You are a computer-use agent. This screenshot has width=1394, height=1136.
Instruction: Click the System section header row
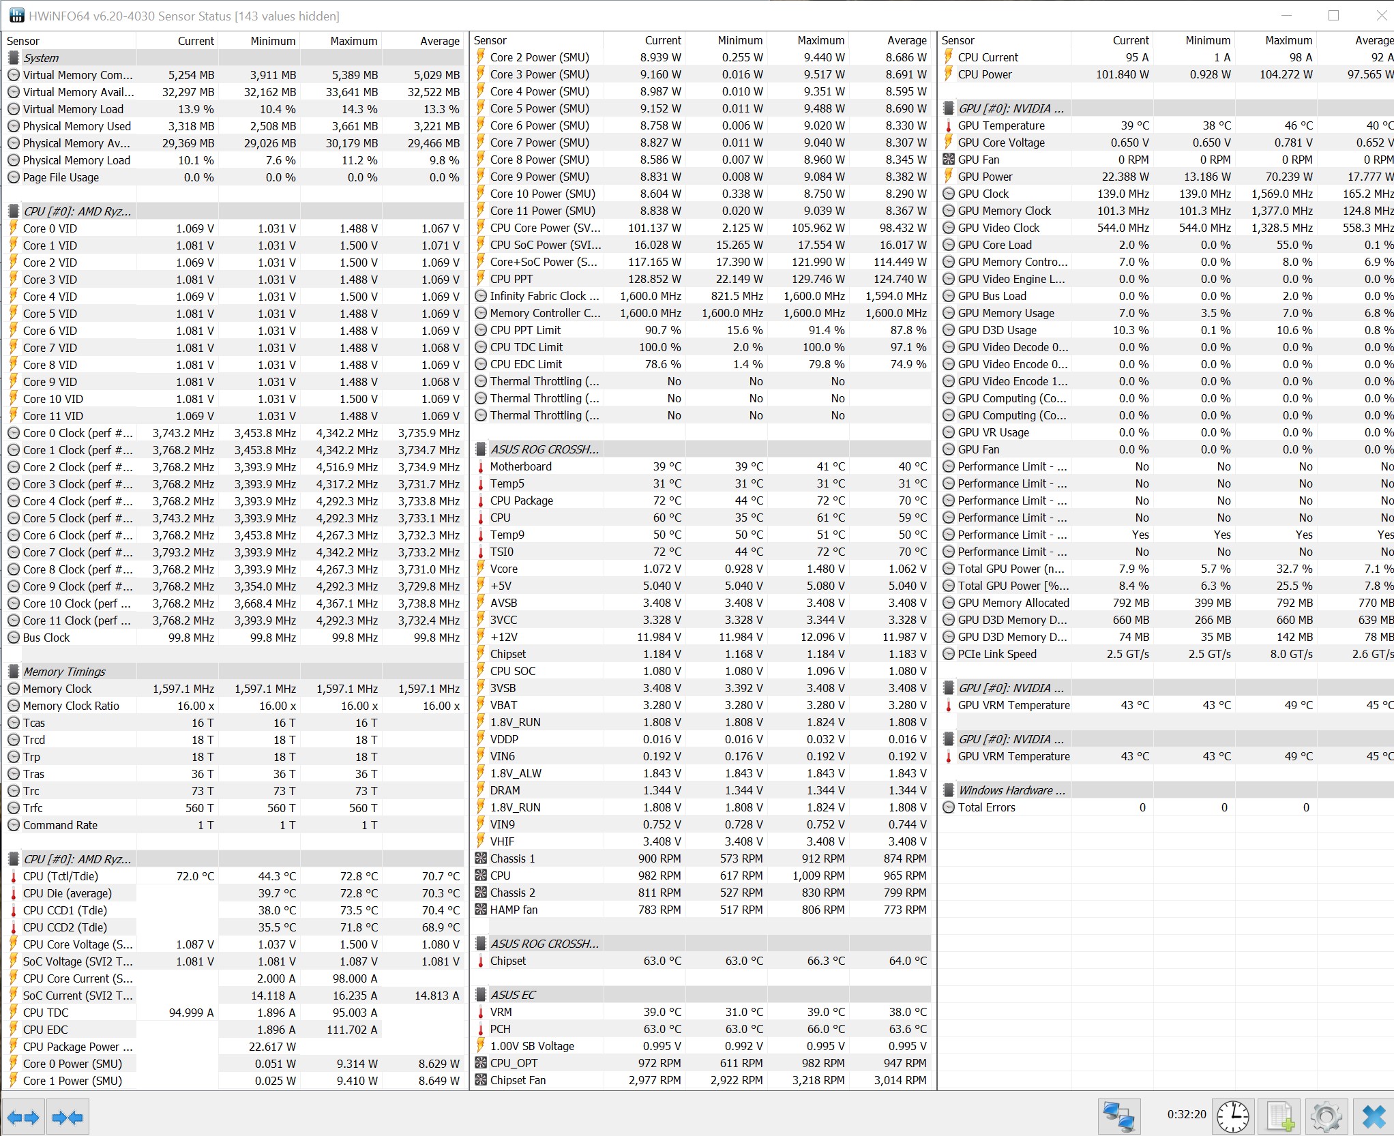[x=41, y=58]
